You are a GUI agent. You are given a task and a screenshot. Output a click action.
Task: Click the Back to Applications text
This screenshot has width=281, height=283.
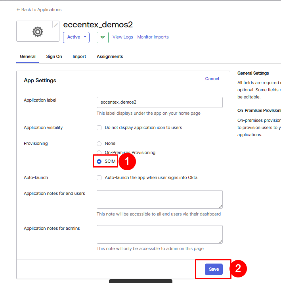[41, 10]
